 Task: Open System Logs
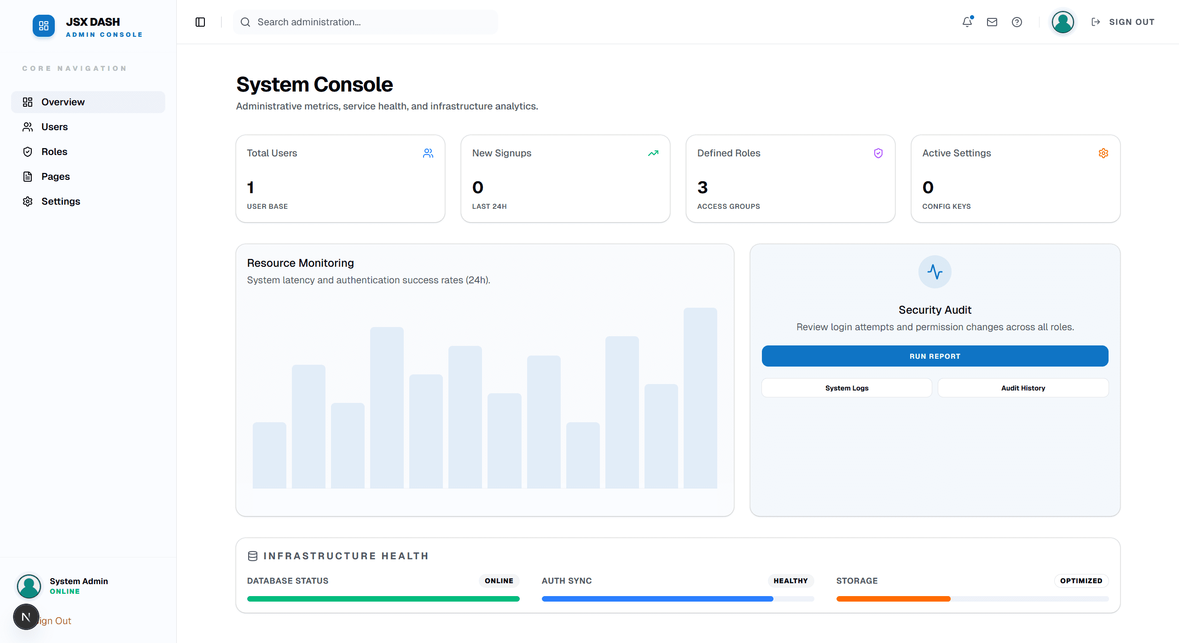point(847,388)
